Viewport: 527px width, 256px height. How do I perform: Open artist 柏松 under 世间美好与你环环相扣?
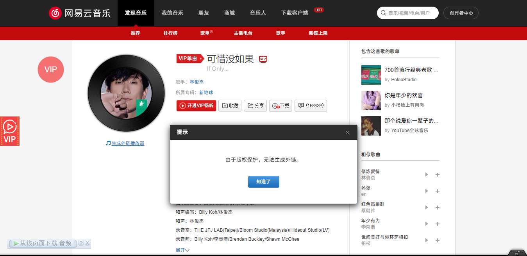[366, 243]
